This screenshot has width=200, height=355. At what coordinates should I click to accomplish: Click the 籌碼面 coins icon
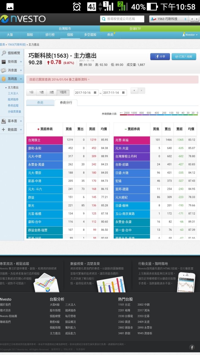coord(4,79)
